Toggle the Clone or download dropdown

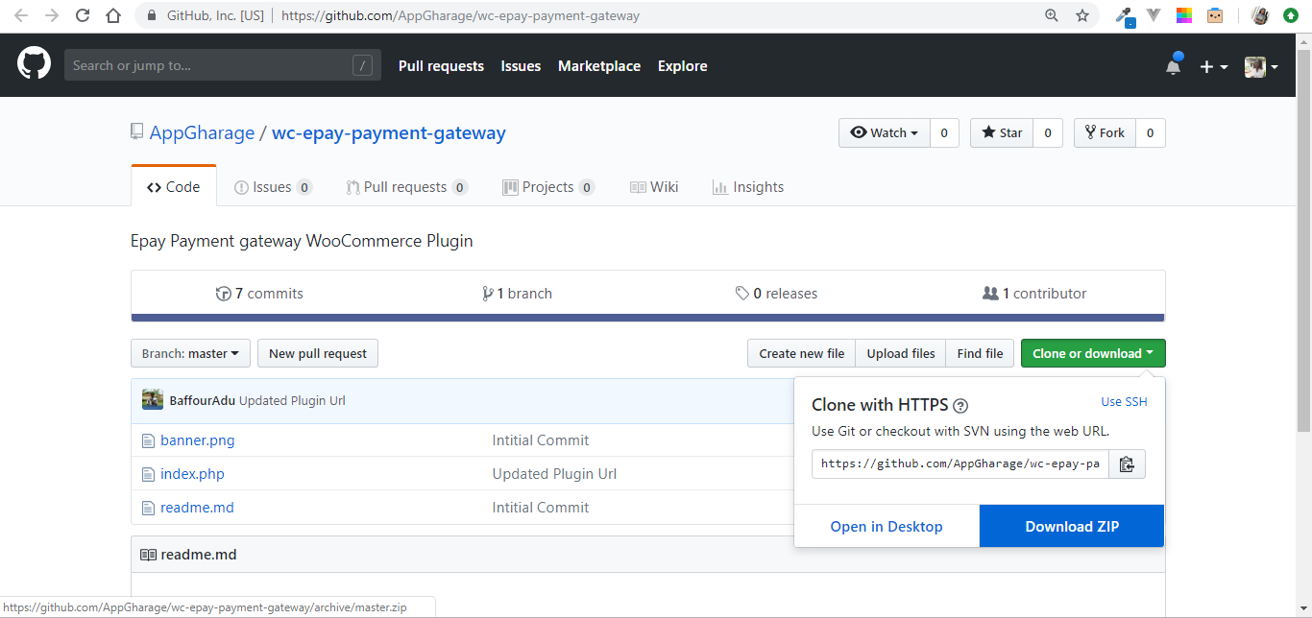(1093, 353)
